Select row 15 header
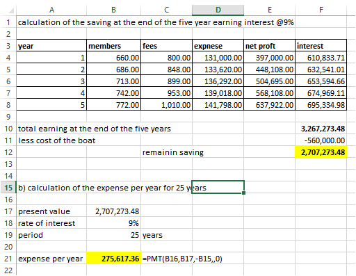The height and width of the screenshot is (276, 356). pos(8,188)
